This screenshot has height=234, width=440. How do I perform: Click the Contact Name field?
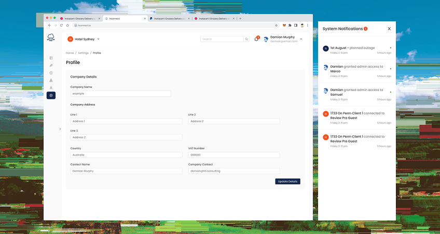tap(126, 171)
